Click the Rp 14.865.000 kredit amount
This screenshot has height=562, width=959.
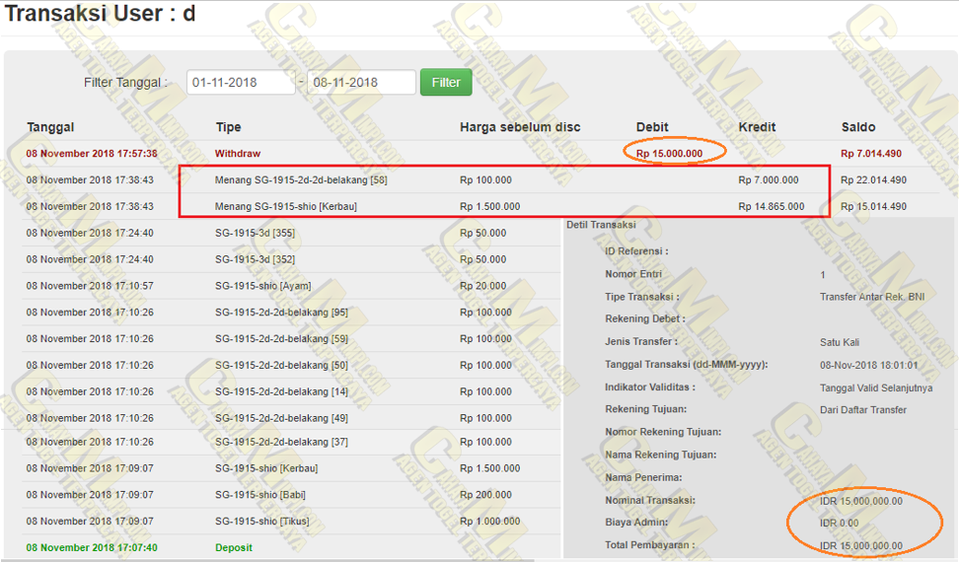(771, 207)
